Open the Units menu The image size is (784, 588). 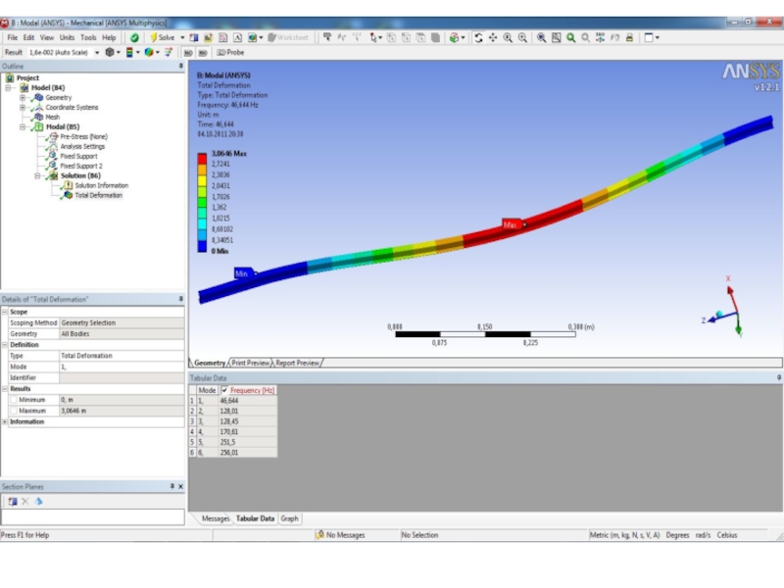click(67, 37)
